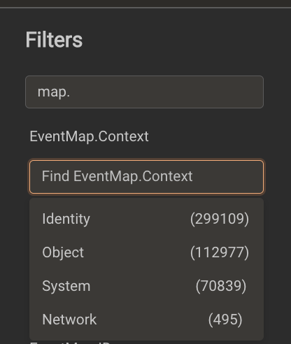Viewport: 291px width, 344px height.
Task: Click the 495 count beside Network
Action: coord(225,320)
